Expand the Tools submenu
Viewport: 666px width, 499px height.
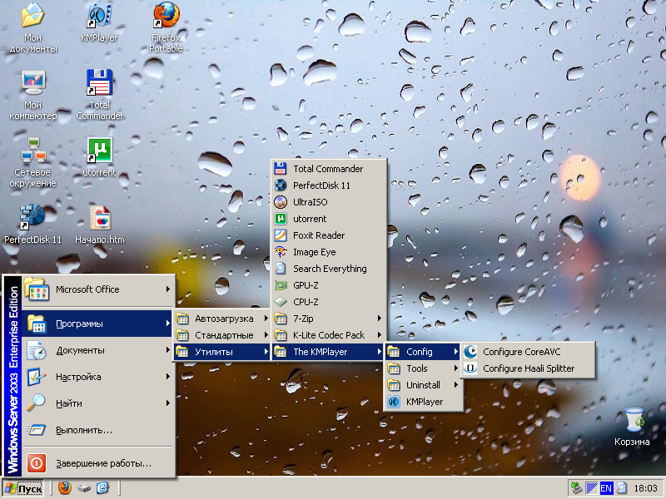click(x=423, y=368)
